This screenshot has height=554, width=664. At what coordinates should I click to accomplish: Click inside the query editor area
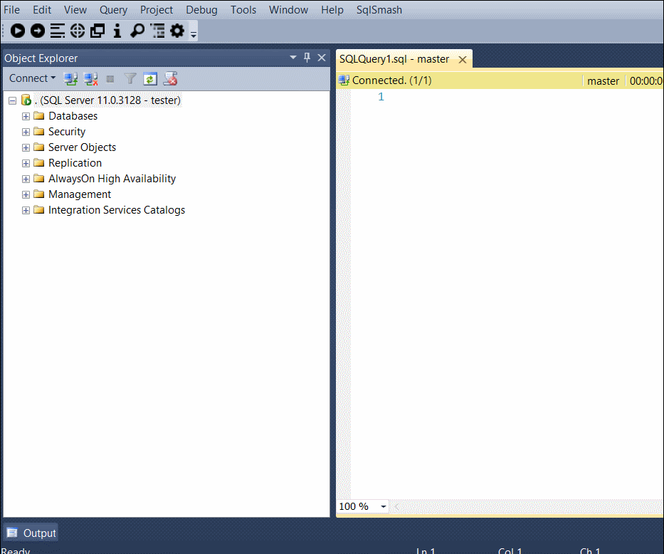[x=507, y=294]
